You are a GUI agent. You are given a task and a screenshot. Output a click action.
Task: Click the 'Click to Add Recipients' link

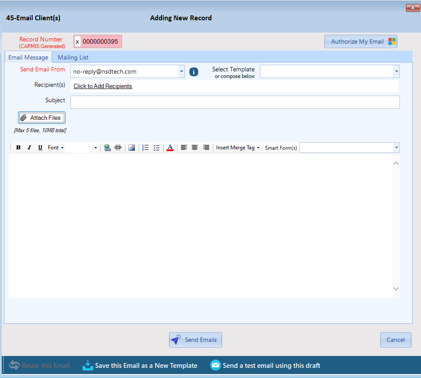[x=103, y=86]
